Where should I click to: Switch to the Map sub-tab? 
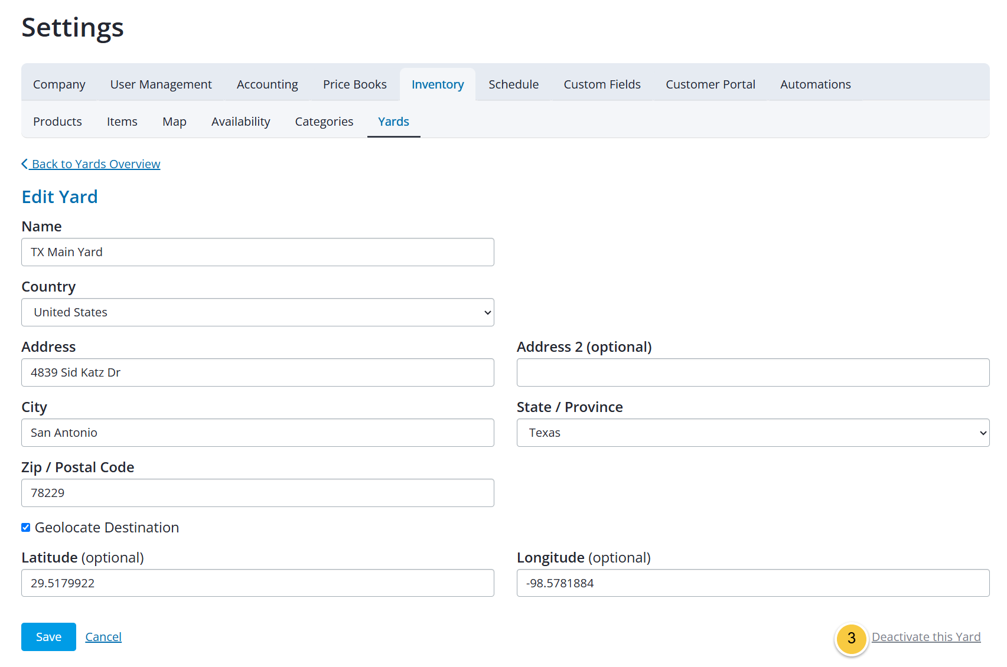tap(174, 122)
